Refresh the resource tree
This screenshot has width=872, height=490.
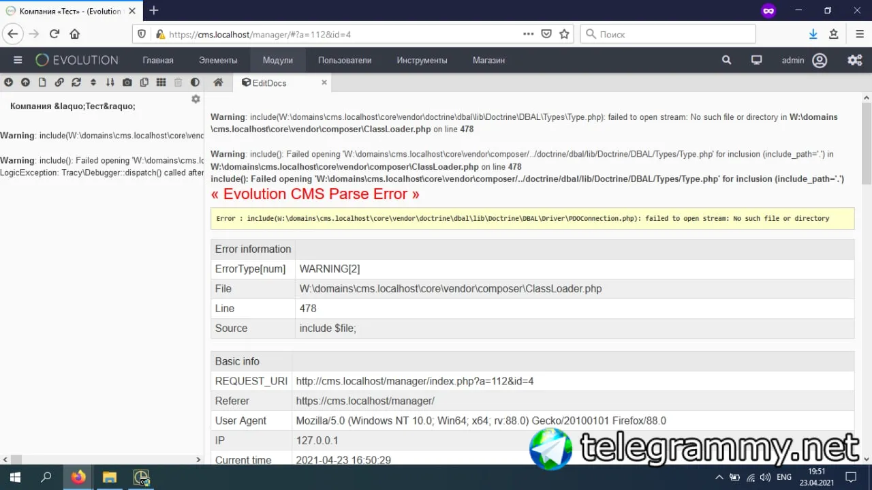click(x=76, y=82)
